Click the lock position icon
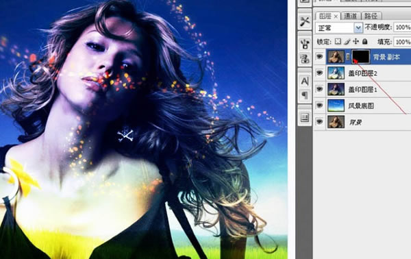Viewport: 411px width, 259px height. tap(356, 41)
